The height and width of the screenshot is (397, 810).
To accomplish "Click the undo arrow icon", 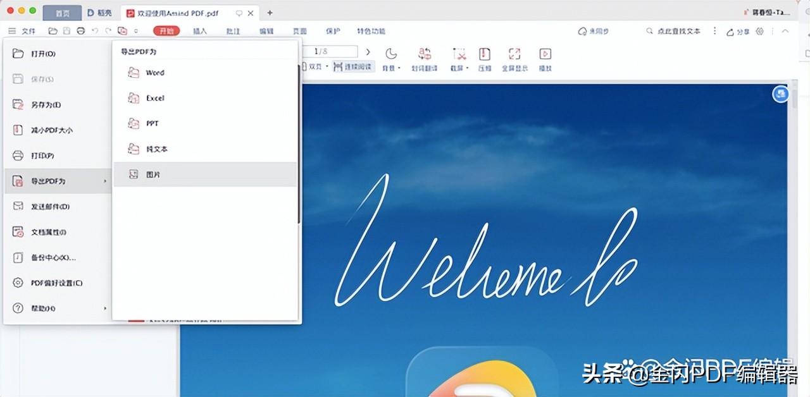I will click(x=95, y=31).
